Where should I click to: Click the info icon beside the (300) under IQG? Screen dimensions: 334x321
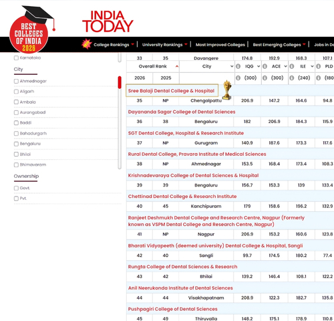click(x=238, y=78)
